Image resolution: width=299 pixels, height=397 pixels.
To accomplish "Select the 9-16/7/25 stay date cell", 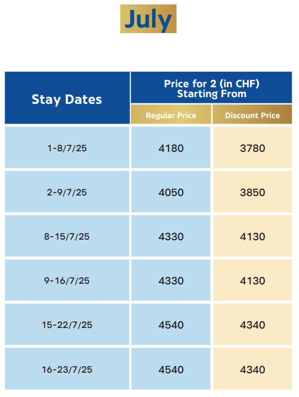I will click(x=67, y=280).
